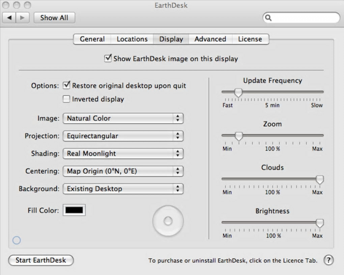Viewport: 344px width, 275px height.
Task: Toggle Show EarthDesk image on this display
Action: [x=108, y=59]
